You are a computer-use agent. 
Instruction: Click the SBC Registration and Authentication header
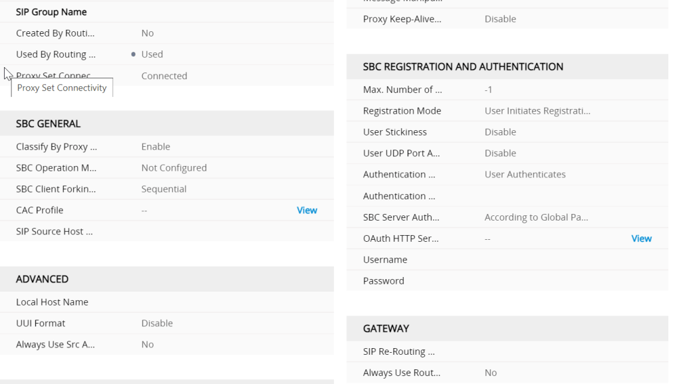(x=463, y=66)
